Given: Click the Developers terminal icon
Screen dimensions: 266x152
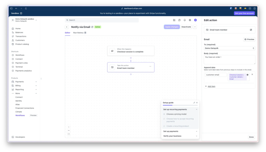Looking at the screenshot, I should (13, 137).
